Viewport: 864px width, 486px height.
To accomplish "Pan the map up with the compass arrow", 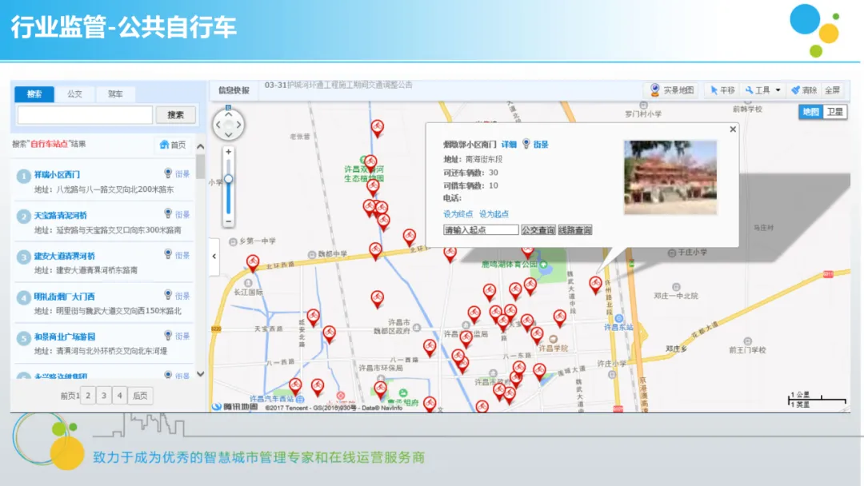I will [228, 114].
